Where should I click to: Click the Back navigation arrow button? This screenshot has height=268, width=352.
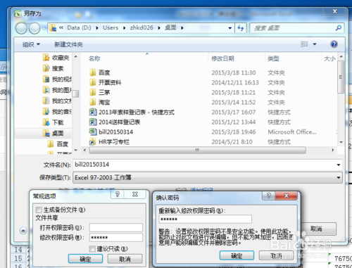pyautogui.click(x=21, y=28)
